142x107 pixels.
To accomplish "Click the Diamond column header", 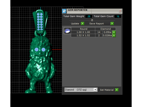I will pos(106,29).
